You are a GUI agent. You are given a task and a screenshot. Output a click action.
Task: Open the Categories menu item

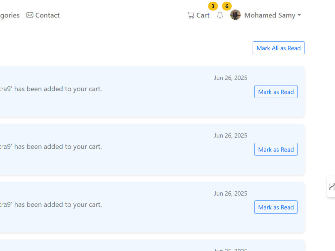coord(10,15)
